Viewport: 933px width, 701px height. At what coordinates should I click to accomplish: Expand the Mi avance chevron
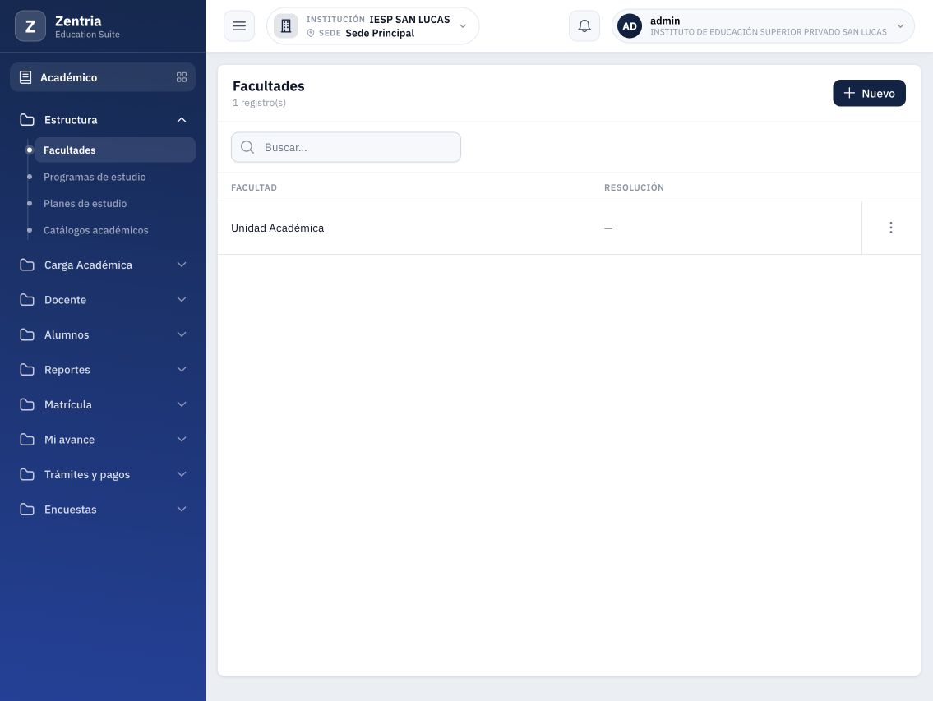click(x=182, y=439)
